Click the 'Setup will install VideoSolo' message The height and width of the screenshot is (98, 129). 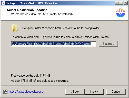(61, 28)
